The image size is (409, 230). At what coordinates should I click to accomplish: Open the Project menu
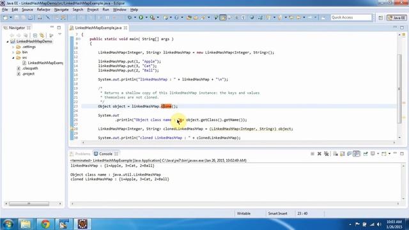(x=93, y=10)
